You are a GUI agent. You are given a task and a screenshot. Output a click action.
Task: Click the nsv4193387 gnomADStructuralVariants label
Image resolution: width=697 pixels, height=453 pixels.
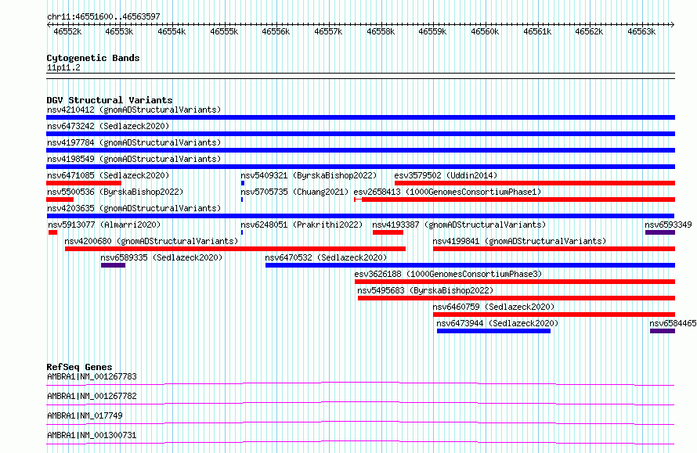coord(459,225)
